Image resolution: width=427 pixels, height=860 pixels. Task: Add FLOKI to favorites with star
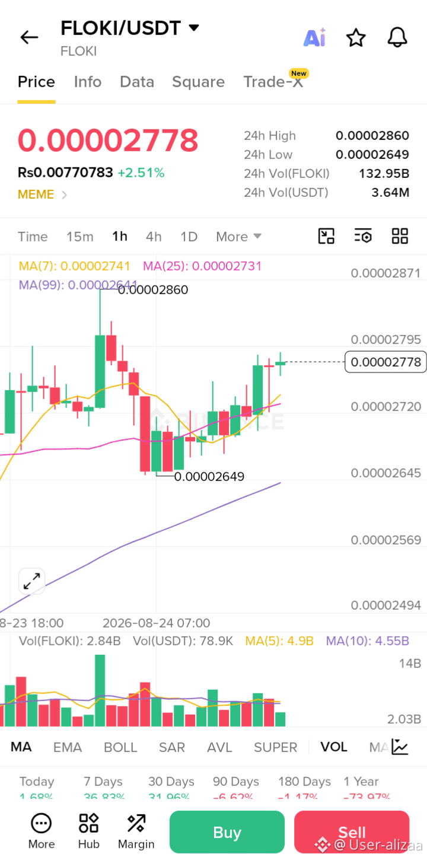click(x=356, y=38)
